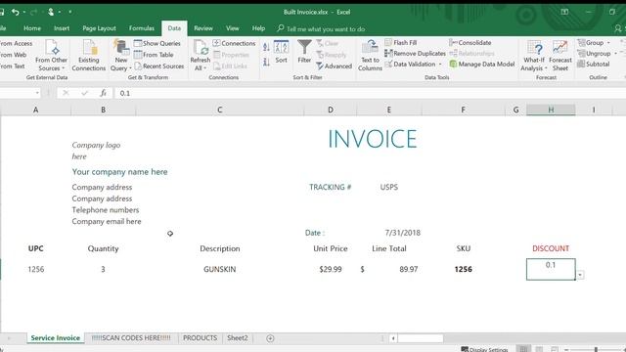The width and height of the screenshot is (626, 352).
Task: Select the GUNSKIN description cell
Action: point(219,269)
